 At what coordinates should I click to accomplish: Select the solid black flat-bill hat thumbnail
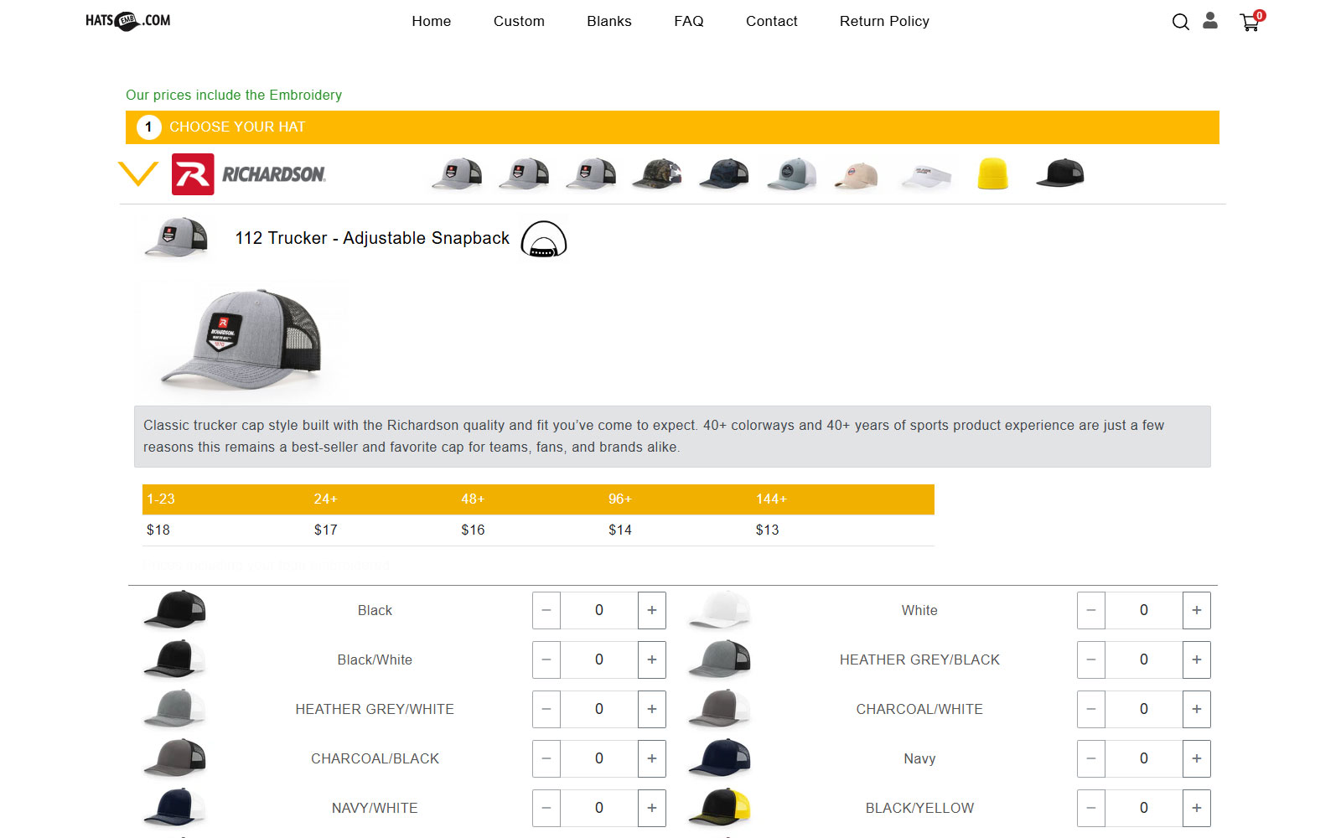coord(1059,173)
